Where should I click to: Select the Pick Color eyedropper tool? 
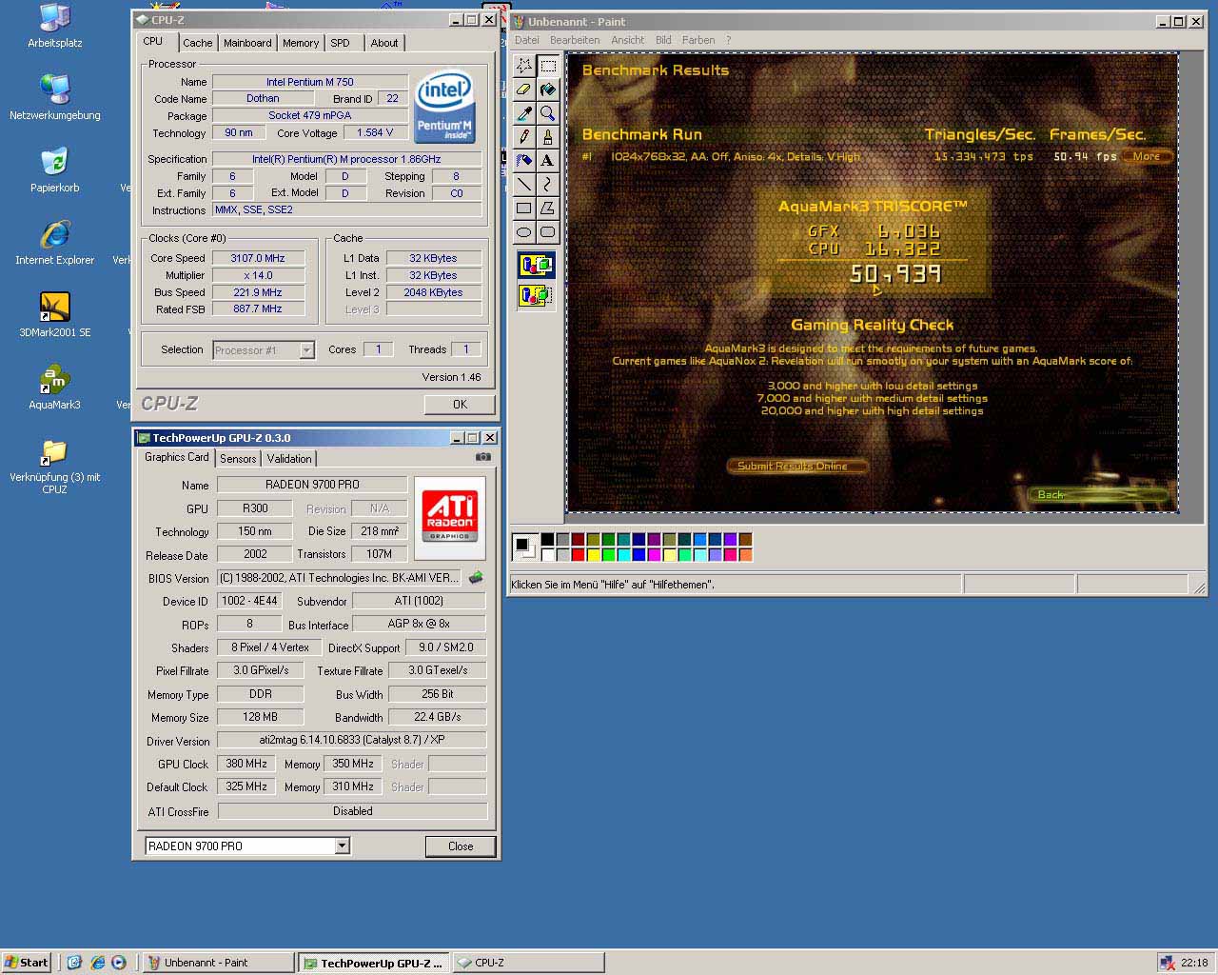pos(524,113)
